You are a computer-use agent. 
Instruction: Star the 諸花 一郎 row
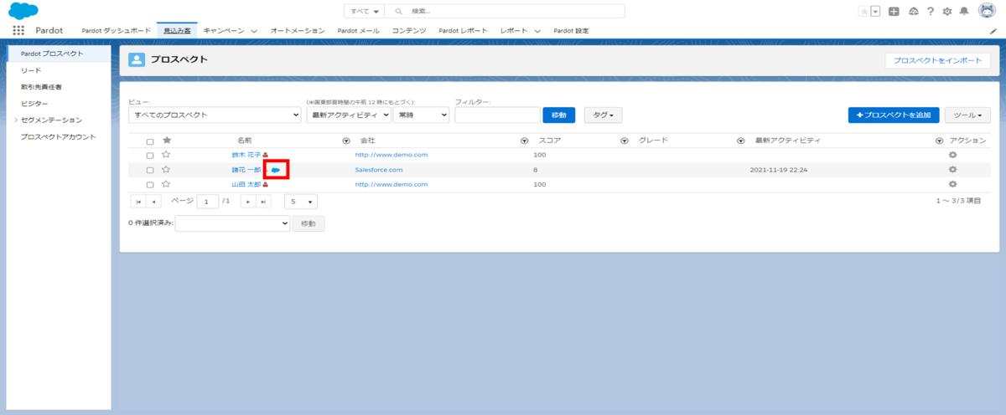click(166, 170)
